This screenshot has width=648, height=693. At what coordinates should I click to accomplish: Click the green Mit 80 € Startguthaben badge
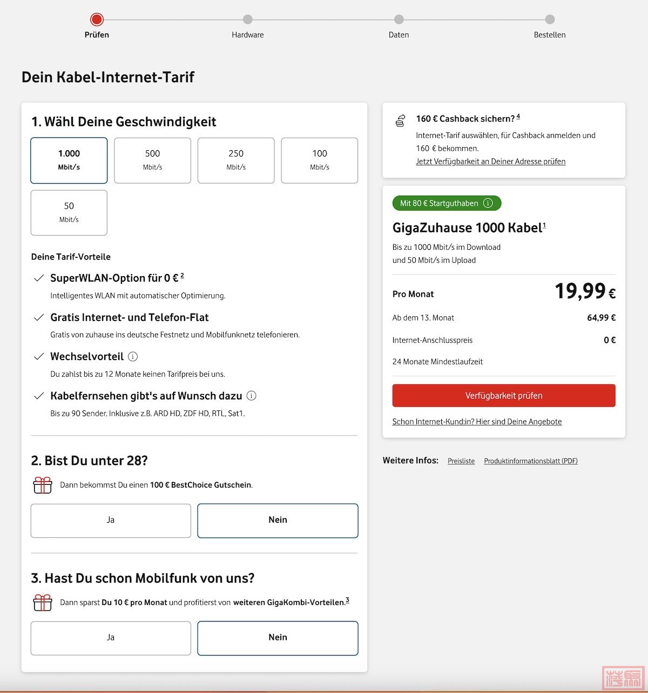447,203
